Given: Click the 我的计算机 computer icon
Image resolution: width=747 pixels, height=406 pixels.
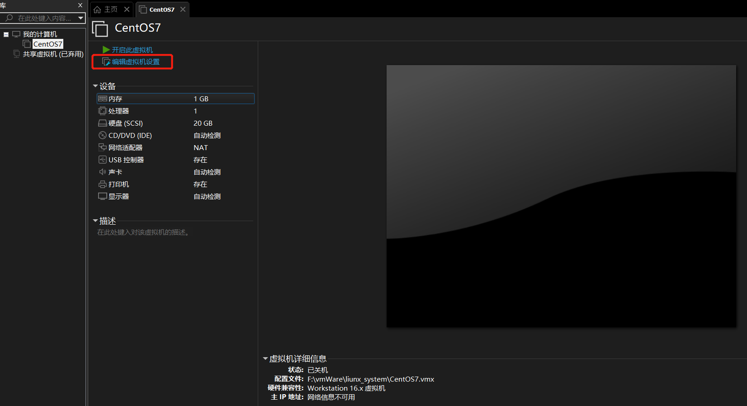Looking at the screenshot, I should (x=16, y=34).
